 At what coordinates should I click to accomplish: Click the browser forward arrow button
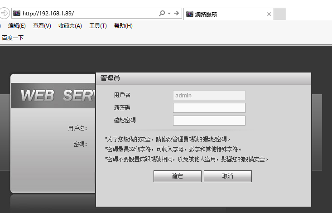point(4,13)
